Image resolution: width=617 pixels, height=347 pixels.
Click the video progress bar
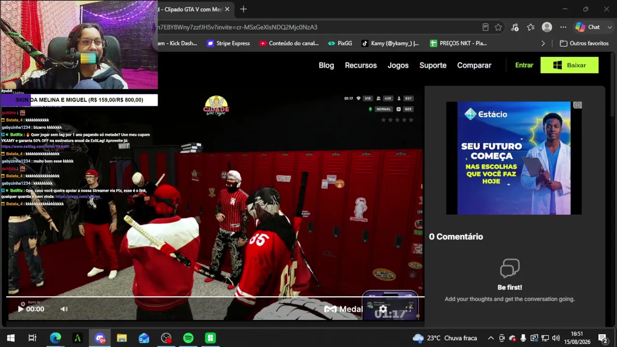pos(215,297)
